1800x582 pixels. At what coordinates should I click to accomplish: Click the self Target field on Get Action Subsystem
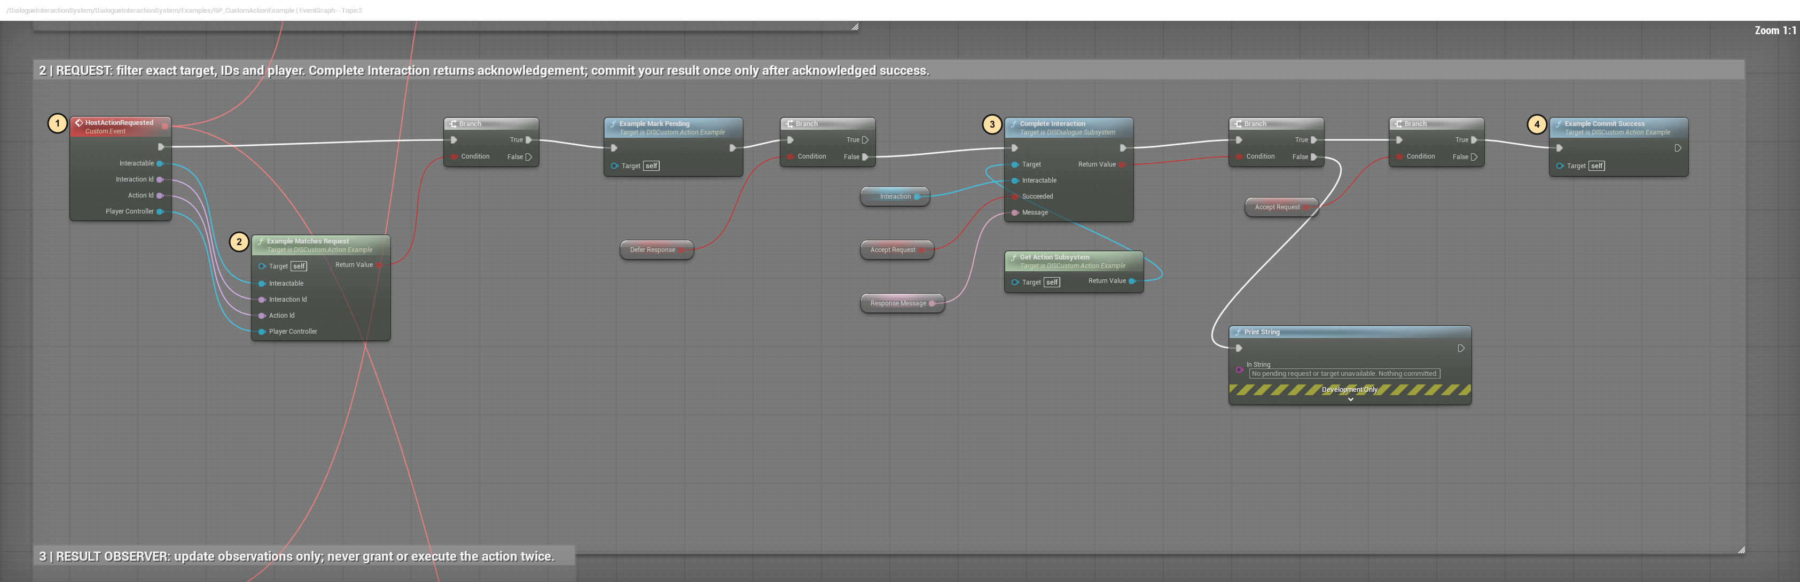point(1052,283)
